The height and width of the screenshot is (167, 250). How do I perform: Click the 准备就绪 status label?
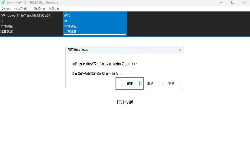[7, 31]
